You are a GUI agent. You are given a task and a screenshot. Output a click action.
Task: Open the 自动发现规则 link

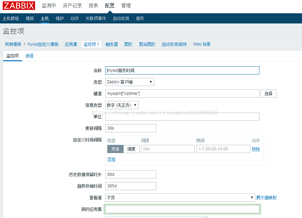(x=174, y=44)
